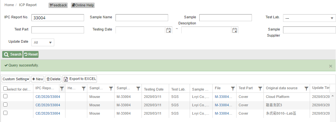Filter the Test Part column
The height and width of the screenshot is (122, 336).
tap(260, 88)
